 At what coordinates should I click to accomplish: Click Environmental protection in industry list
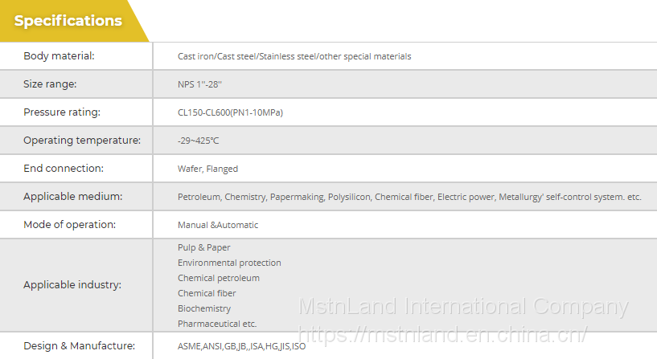(229, 263)
